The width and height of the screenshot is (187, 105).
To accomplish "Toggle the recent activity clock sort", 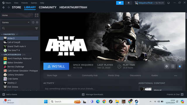I will (33, 22).
